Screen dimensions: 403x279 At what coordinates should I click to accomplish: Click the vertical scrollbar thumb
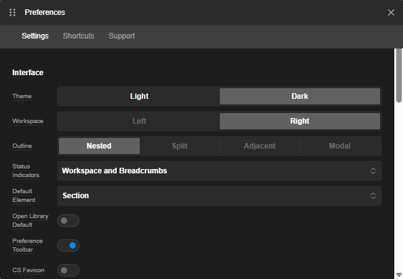(x=399, y=75)
